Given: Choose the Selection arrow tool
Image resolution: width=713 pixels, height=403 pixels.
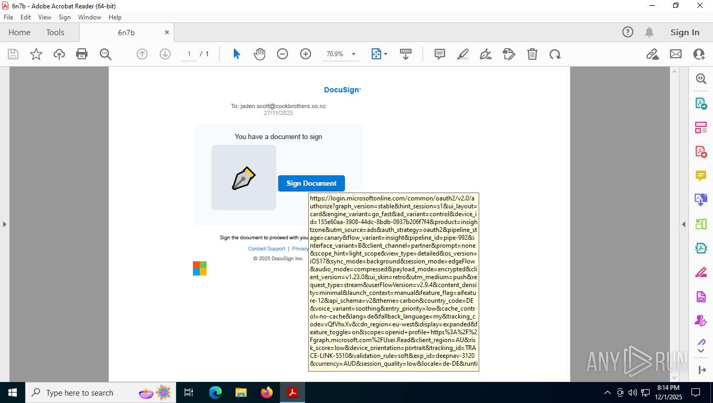Looking at the screenshot, I should pos(236,54).
